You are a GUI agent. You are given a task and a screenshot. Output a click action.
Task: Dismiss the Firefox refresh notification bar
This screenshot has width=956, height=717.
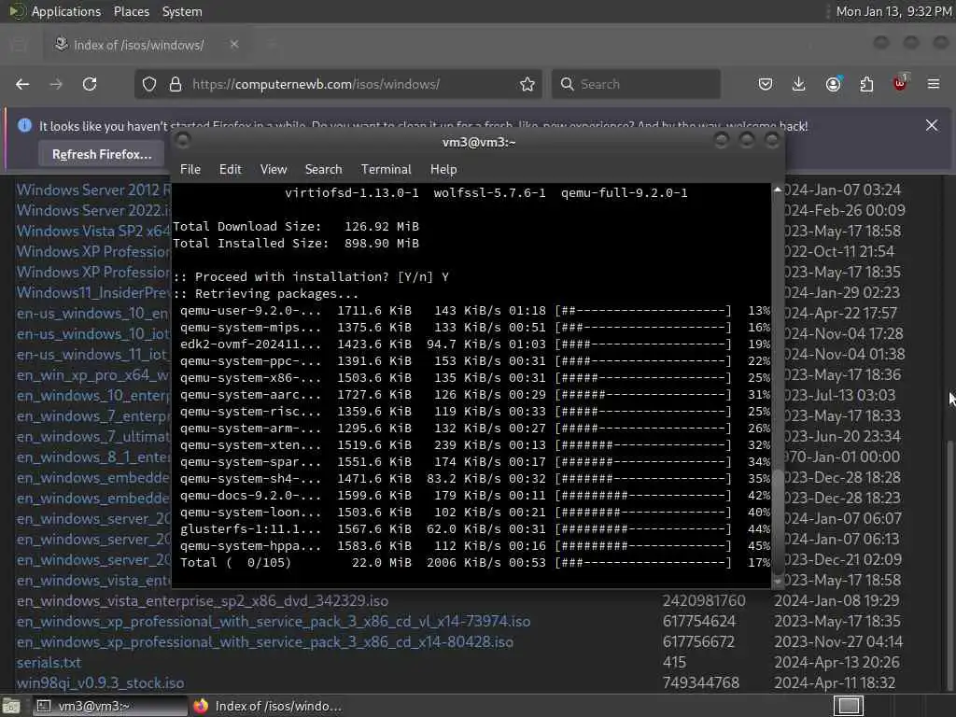pyautogui.click(x=932, y=126)
